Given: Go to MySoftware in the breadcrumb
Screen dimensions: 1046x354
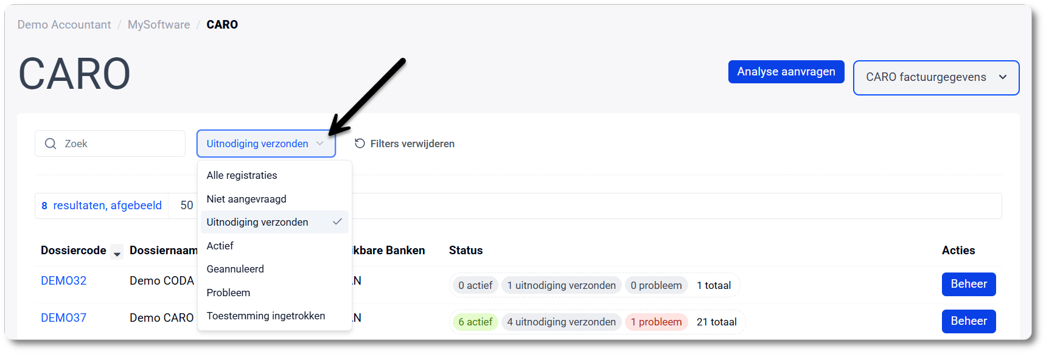Looking at the screenshot, I should click(159, 24).
